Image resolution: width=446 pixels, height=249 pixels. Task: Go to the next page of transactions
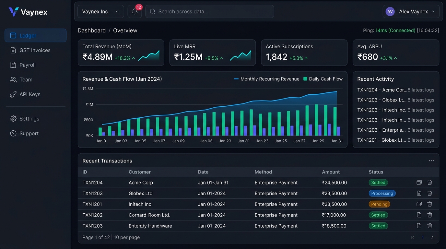[432, 237]
